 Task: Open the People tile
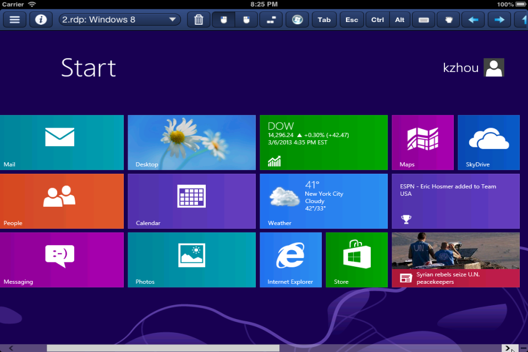pyautogui.click(x=62, y=201)
